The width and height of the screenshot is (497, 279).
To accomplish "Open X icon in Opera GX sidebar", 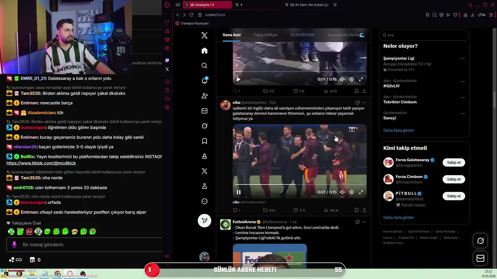I will click(x=167, y=69).
